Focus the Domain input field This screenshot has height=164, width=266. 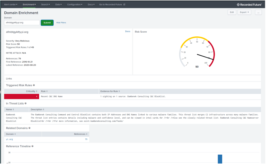point(22,22)
